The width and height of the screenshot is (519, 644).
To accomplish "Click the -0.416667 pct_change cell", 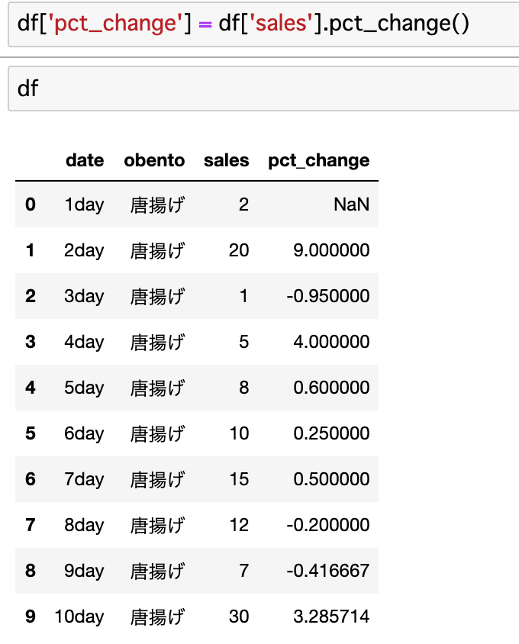I will (328, 571).
